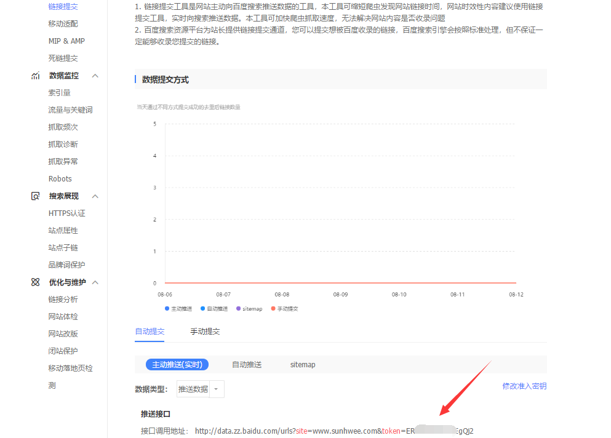Viewport: 611px width, 438px height.
Task: Toggle 手动提交 legend series
Action: click(x=284, y=309)
